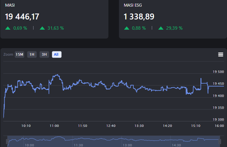227x147 pixels.
Task: Select the All zoom range
Action: tap(57, 54)
